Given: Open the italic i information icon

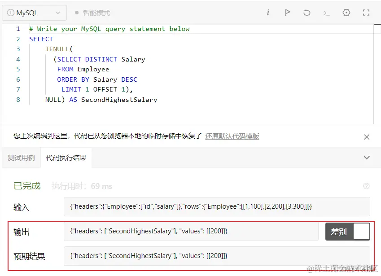Looking at the screenshot, I should click(x=268, y=13).
